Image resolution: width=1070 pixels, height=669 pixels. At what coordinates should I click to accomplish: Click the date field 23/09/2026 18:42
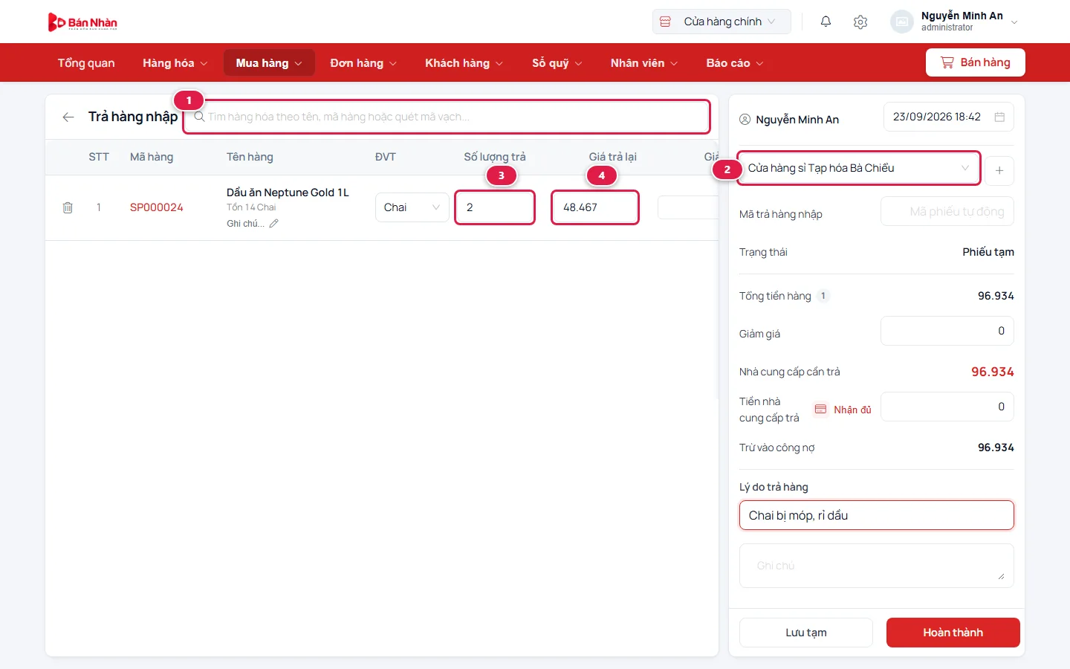949,117
